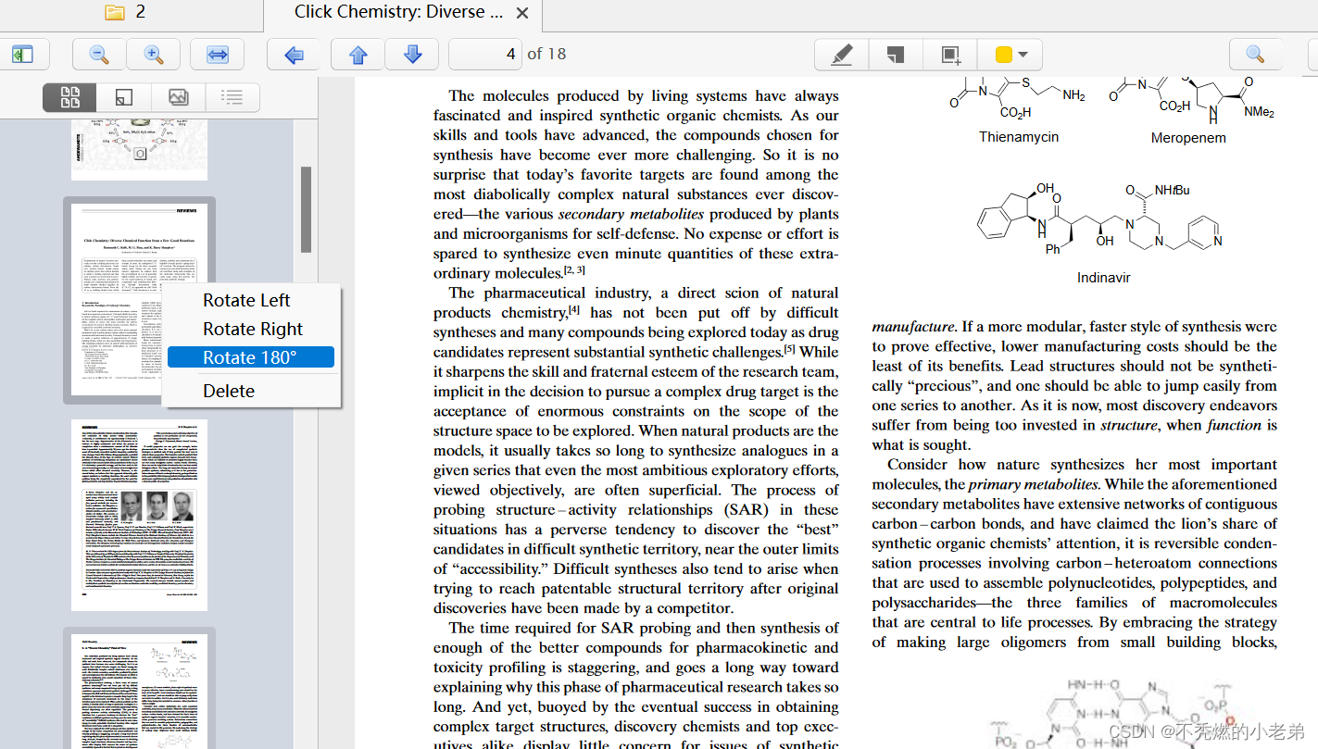Click the Thienamycin structure label
This screenshot has width=1318, height=749.
click(1019, 137)
